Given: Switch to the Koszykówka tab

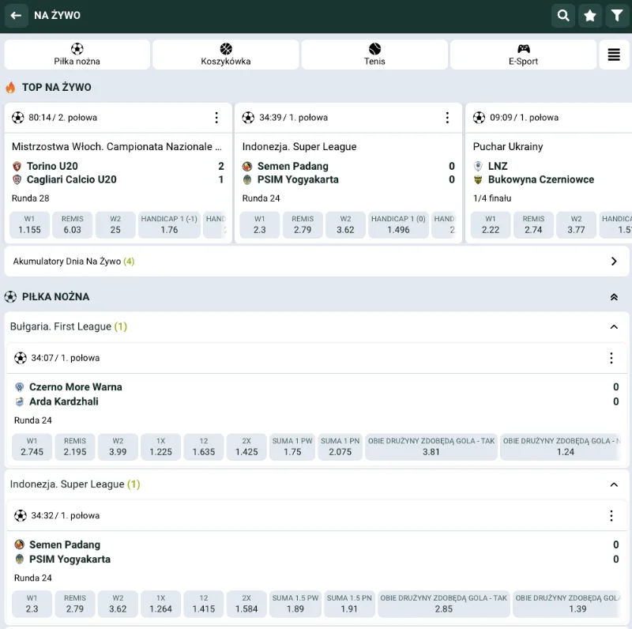Looking at the screenshot, I should point(225,55).
